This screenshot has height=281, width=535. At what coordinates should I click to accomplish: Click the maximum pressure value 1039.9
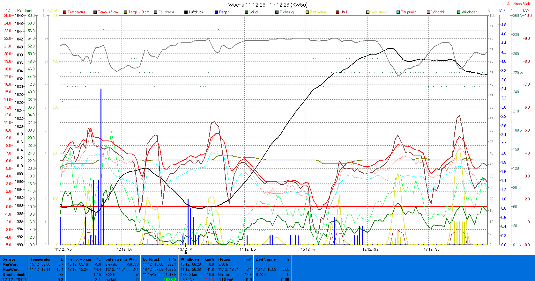pos(171,270)
